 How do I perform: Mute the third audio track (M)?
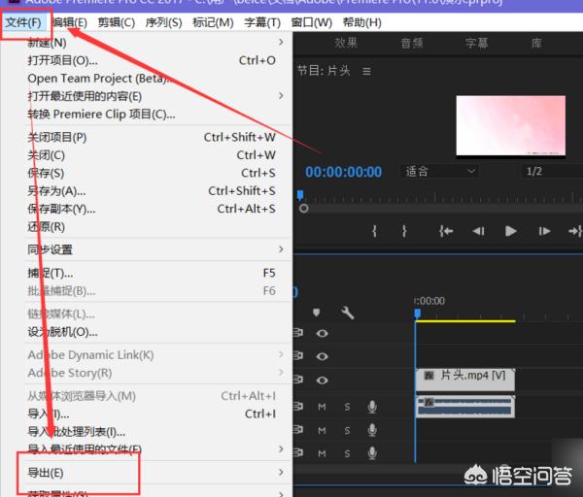coord(322,453)
